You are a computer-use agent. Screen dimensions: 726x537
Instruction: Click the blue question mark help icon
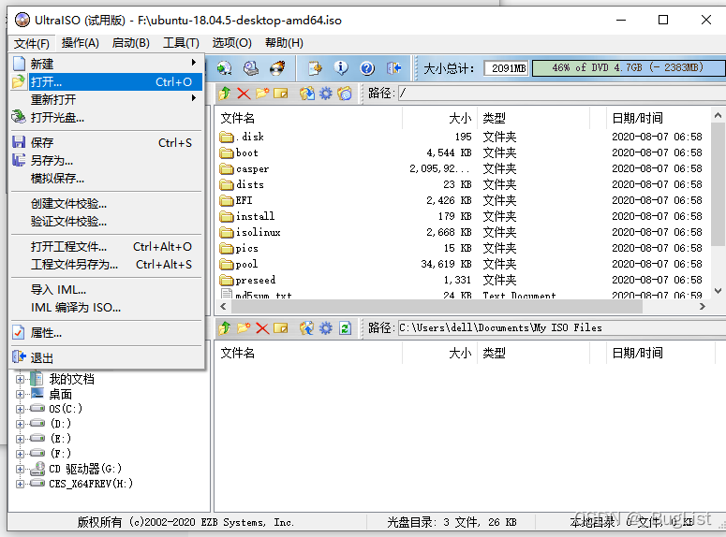367,68
